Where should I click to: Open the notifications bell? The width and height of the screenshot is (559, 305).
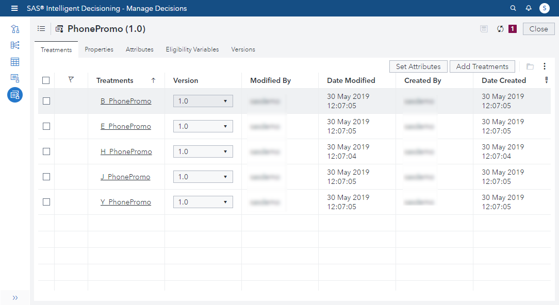click(x=529, y=8)
